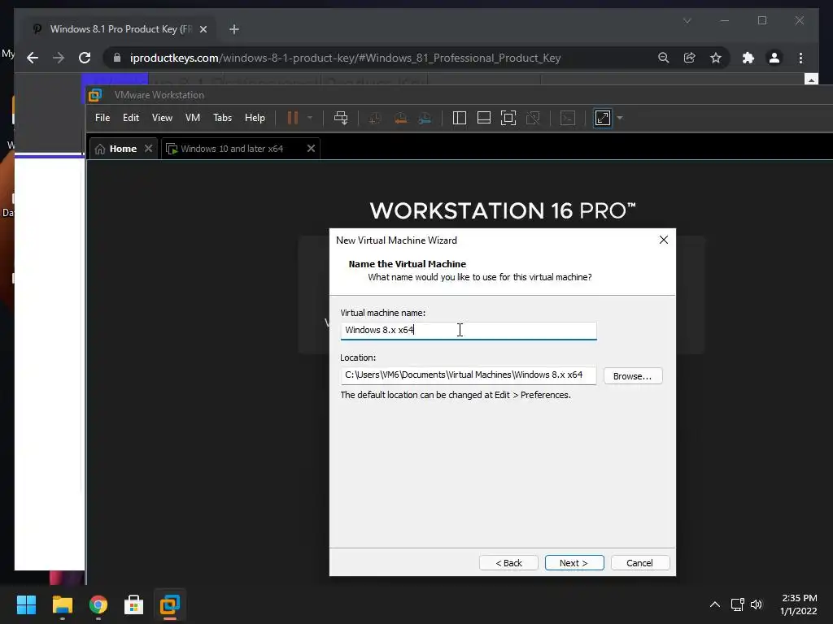This screenshot has height=624, width=833.
Task: Open the stretch display dropdown arrow
Action: coord(619,118)
